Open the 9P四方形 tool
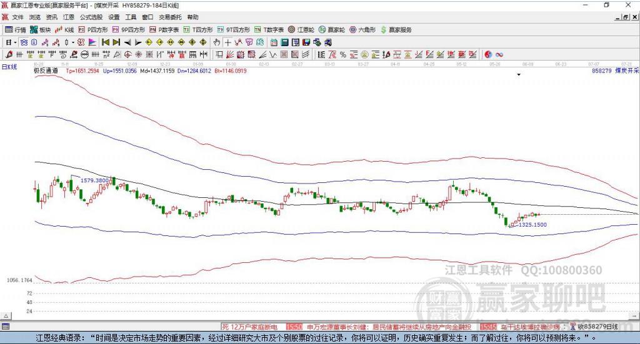The width and height of the screenshot is (640, 344). (129, 30)
